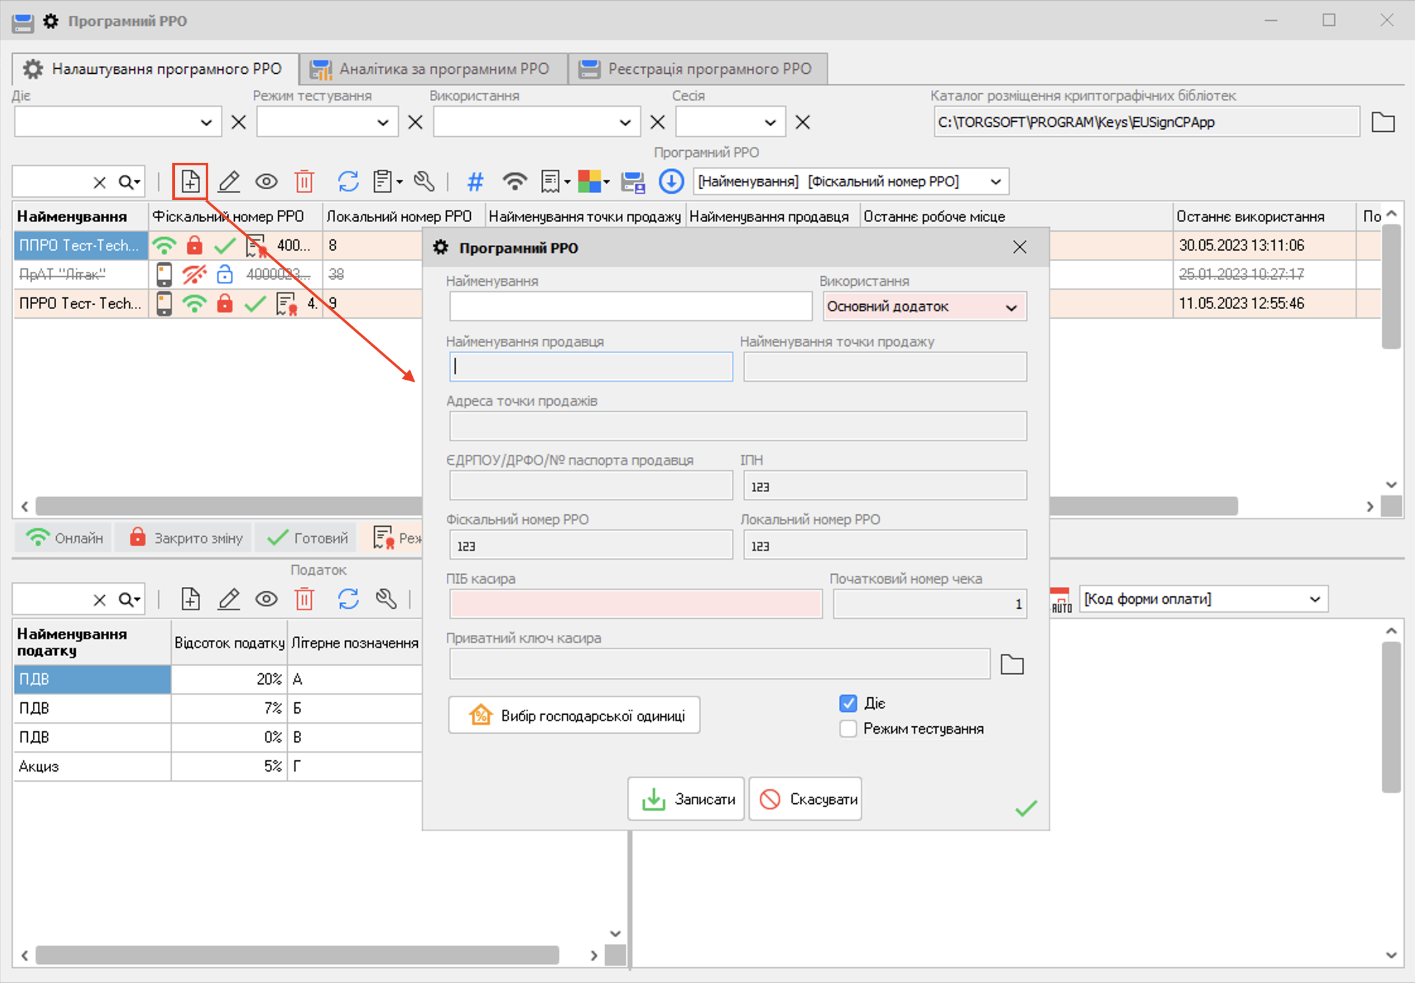Click the black Wi-Fi connection icon in toolbar
Viewport: 1415px width, 983px height.
click(514, 182)
